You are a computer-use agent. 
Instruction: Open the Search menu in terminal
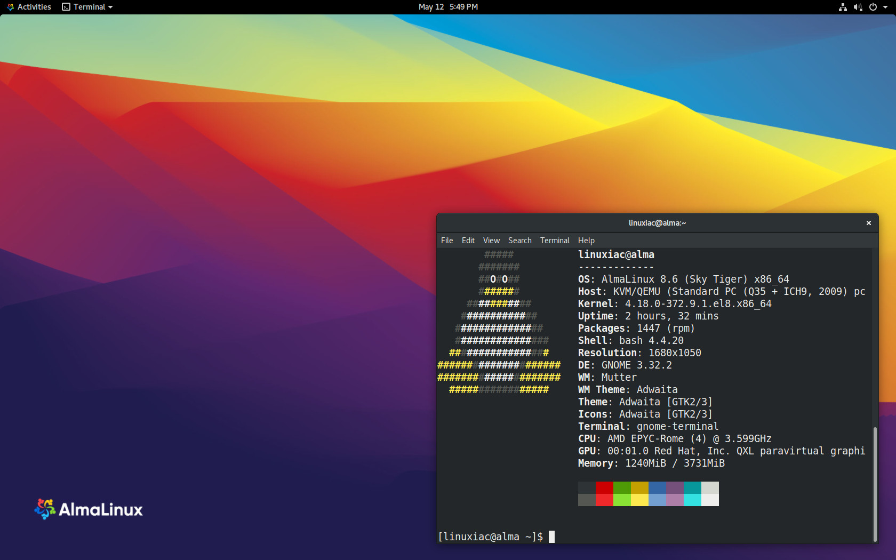pos(519,241)
